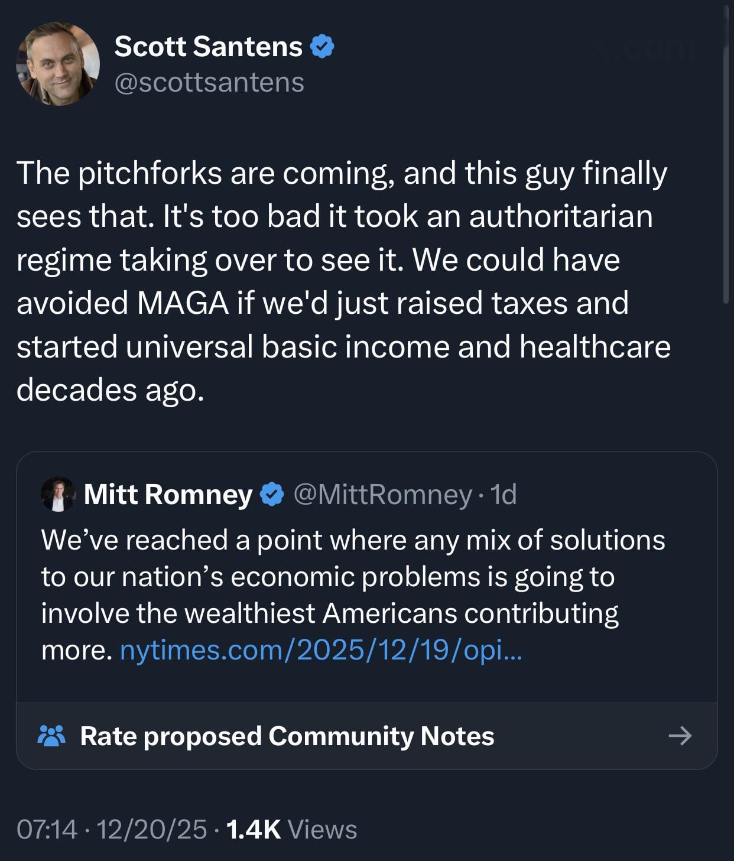The height and width of the screenshot is (861, 734).
Task: Open the @MittRomney handle
Action: pyautogui.click(x=383, y=494)
